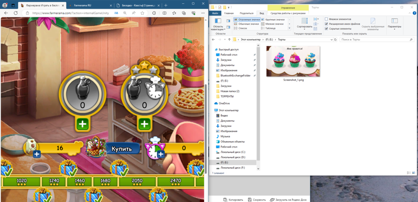Open the Edge extensions icon
The height and width of the screenshot is (202, 418).
pyautogui.click(x=154, y=13)
